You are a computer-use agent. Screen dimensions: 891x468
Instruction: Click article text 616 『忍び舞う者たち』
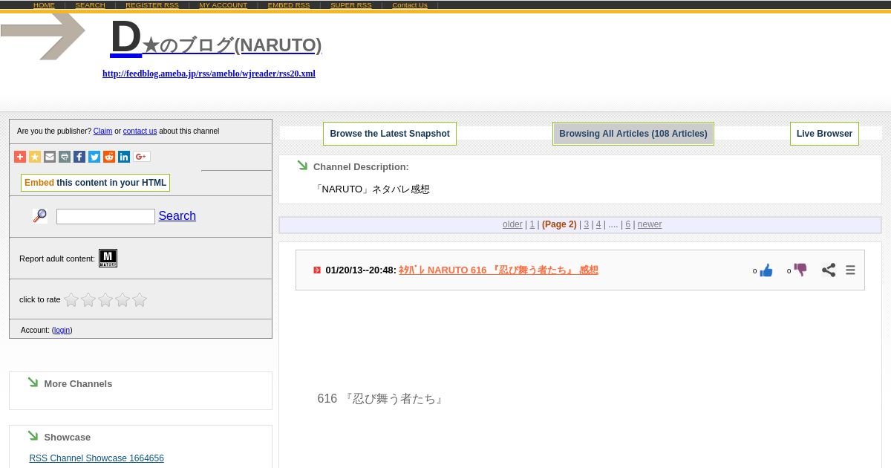point(382,399)
